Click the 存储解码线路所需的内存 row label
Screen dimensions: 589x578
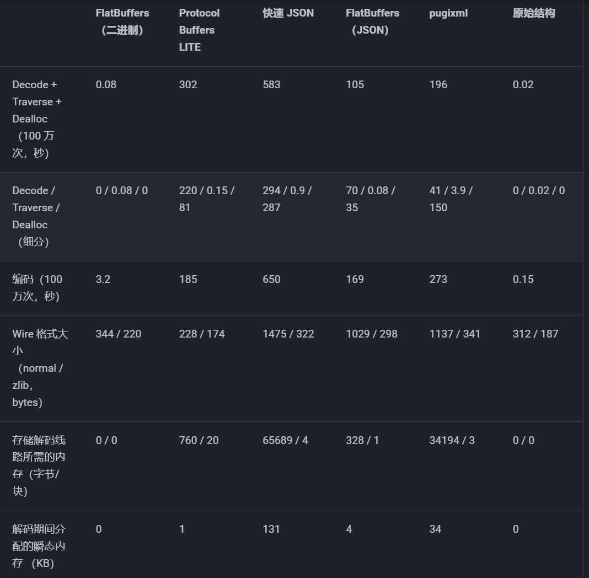(39, 465)
